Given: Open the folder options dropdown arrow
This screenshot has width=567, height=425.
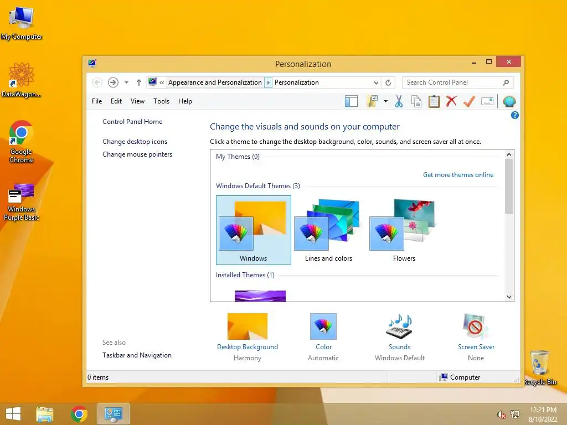Looking at the screenshot, I should [386, 102].
